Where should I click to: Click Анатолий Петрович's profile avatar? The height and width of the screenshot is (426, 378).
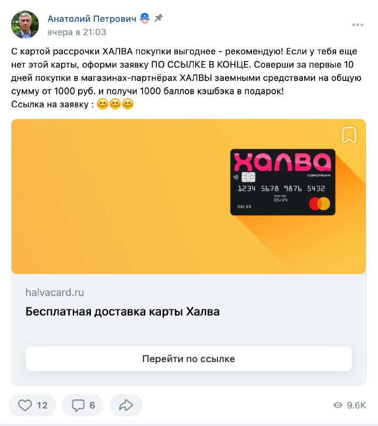coord(25,24)
